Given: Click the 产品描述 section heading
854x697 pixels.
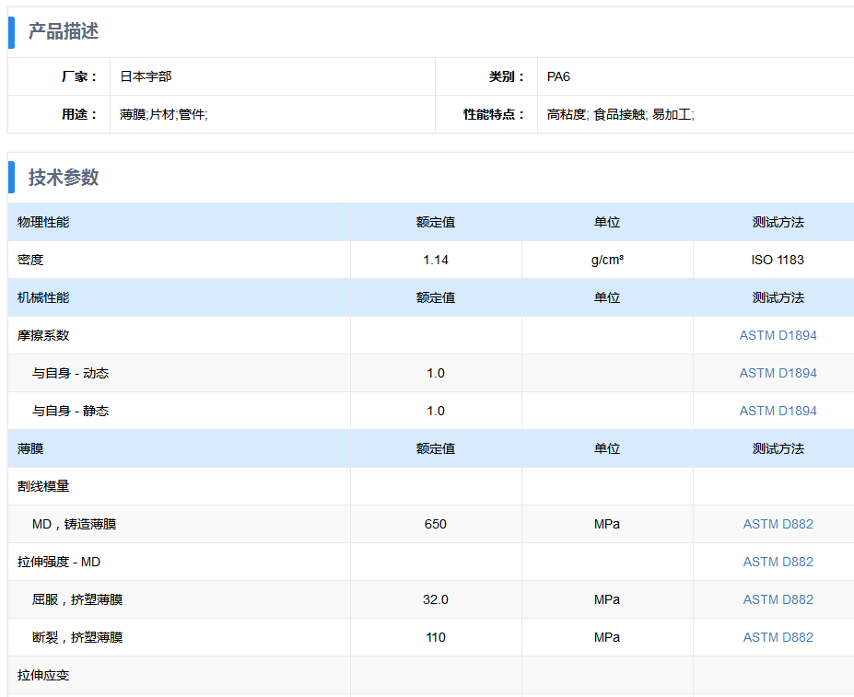Looking at the screenshot, I should [x=63, y=31].
